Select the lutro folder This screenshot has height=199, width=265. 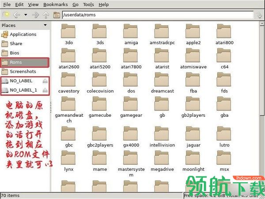tap(224, 137)
